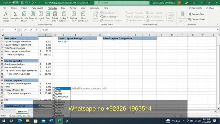220x124 pixels.
Task: Click inside the formula bar
Action: click(x=128, y=30)
